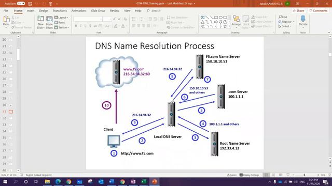This screenshot has width=332, height=186.
Task: Select the Text Box shape in gallery
Action: coord(203,17)
